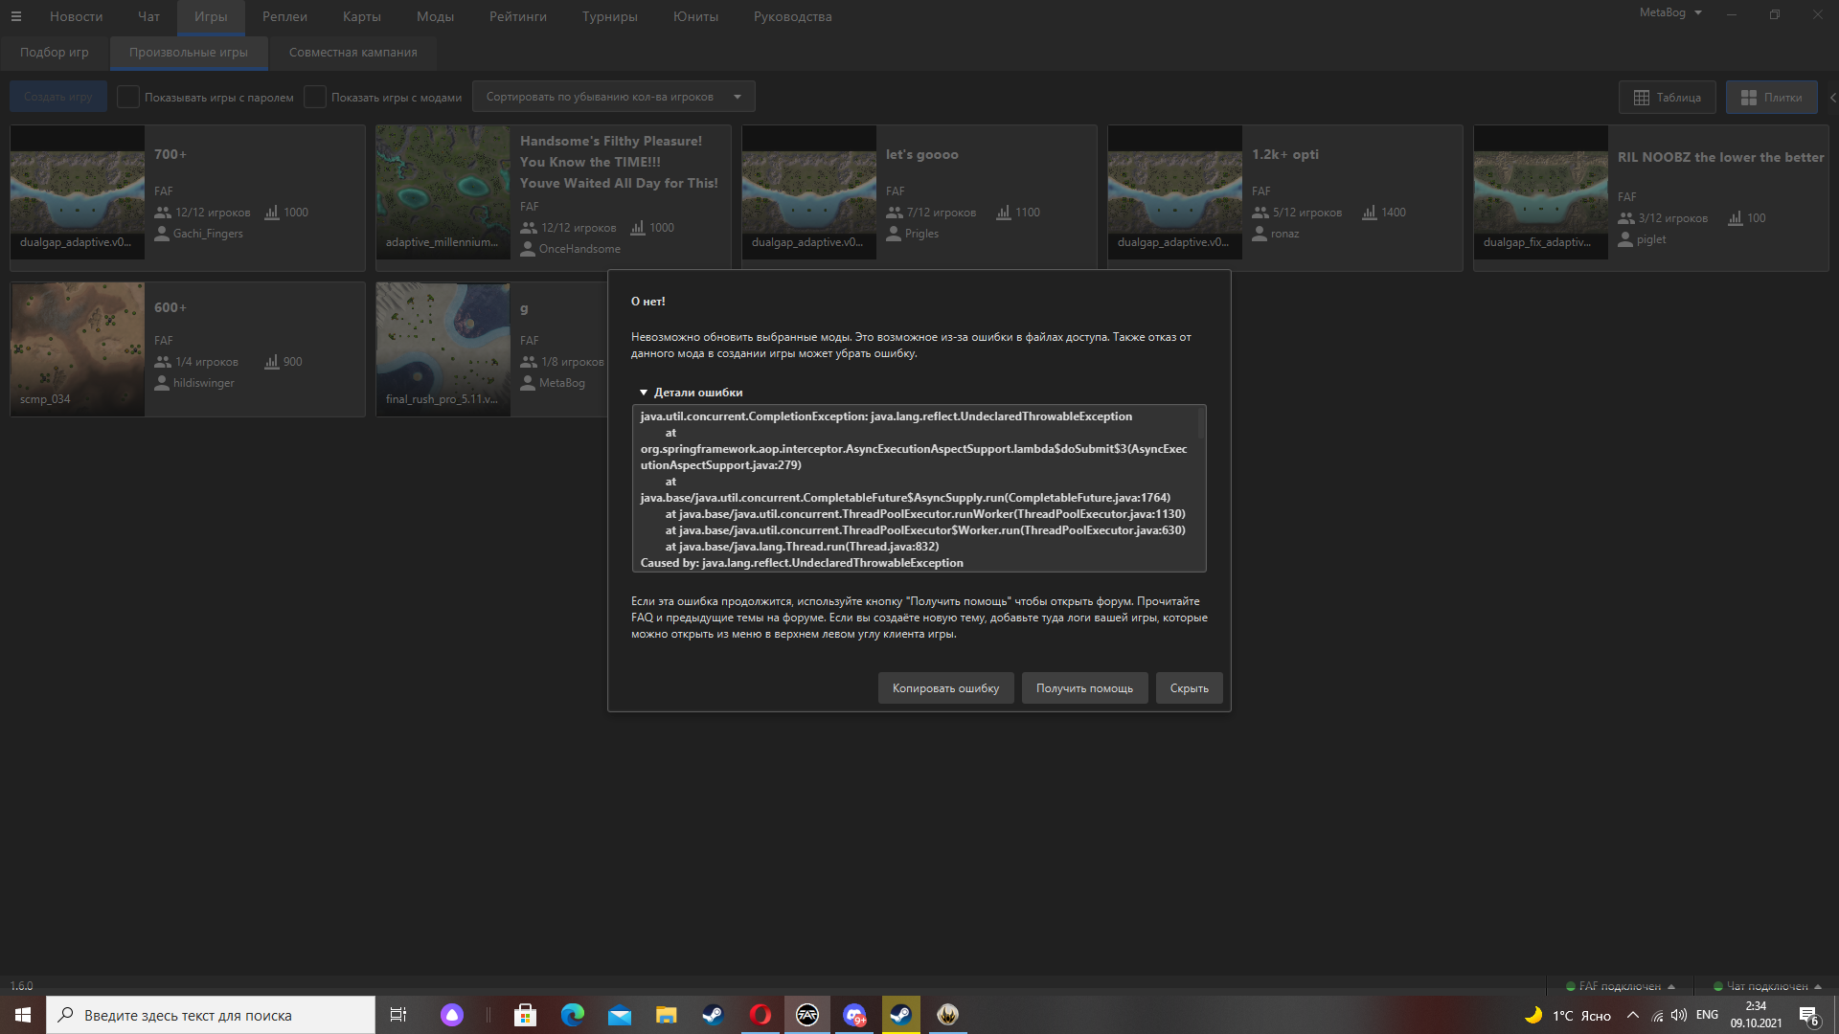The width and height of the screenshot is (1839, 1034).
Task: Open the Replays tab
Action: [285, 17]
